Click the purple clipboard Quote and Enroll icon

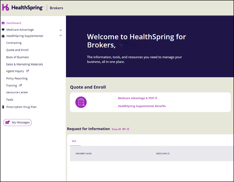(81, 102)
